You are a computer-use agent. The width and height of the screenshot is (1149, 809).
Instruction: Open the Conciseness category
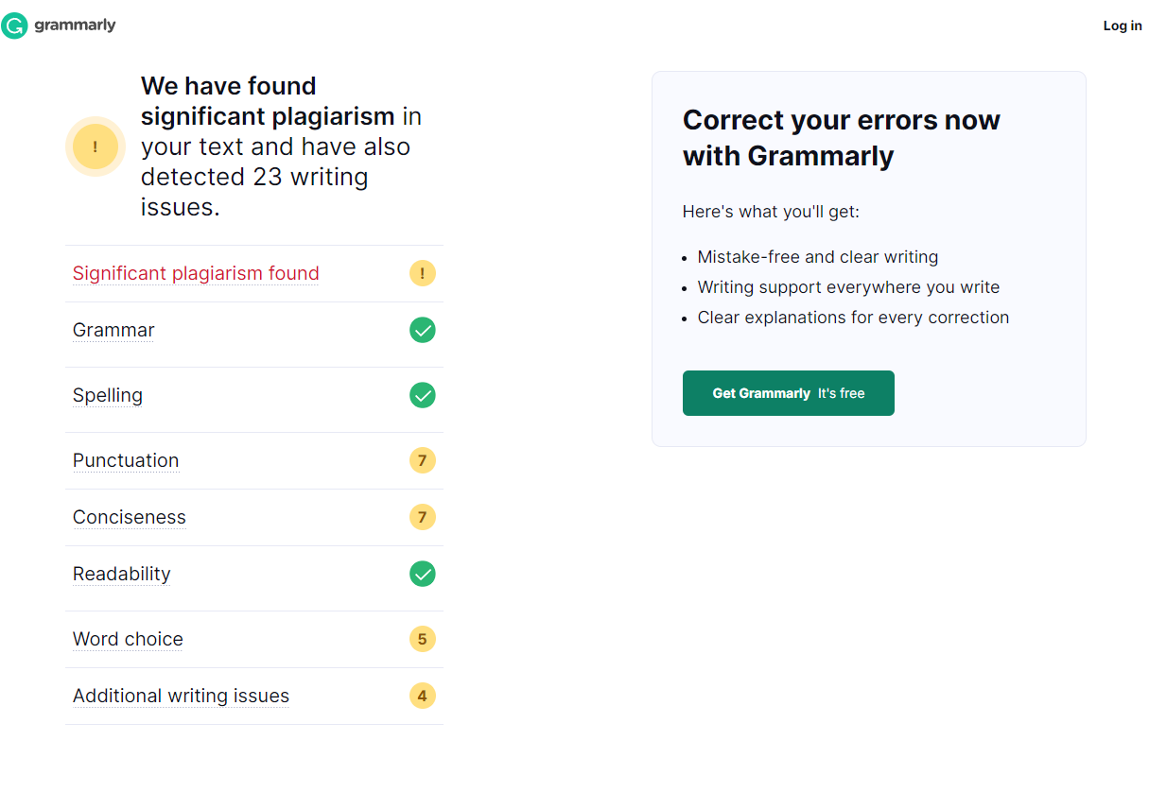(x=130, y=517)
